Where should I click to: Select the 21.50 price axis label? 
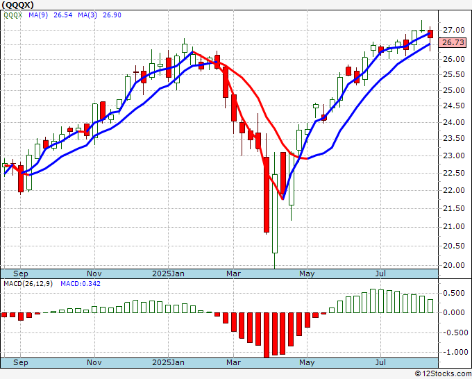pos(454,209)
